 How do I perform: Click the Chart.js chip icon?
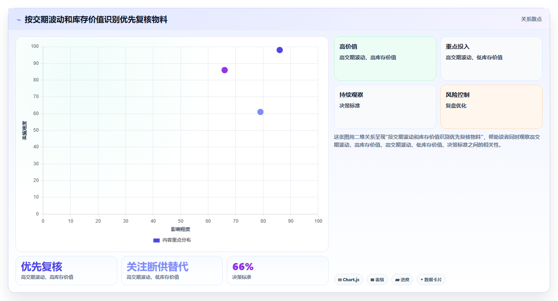[x=340, y=280]
